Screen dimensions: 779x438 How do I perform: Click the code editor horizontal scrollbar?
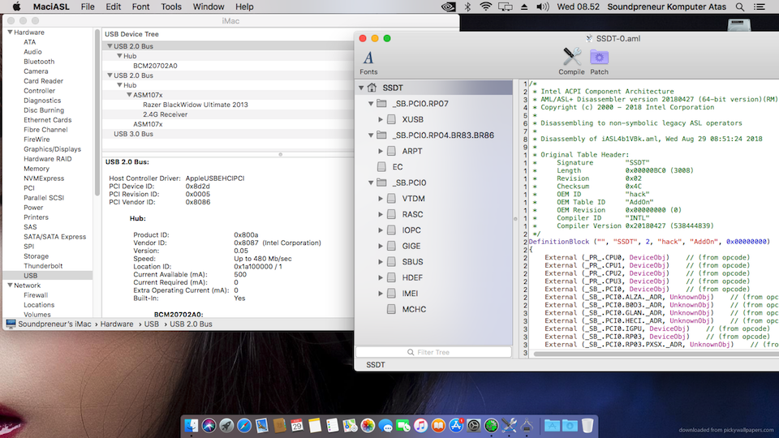click(x=656, y=354)
